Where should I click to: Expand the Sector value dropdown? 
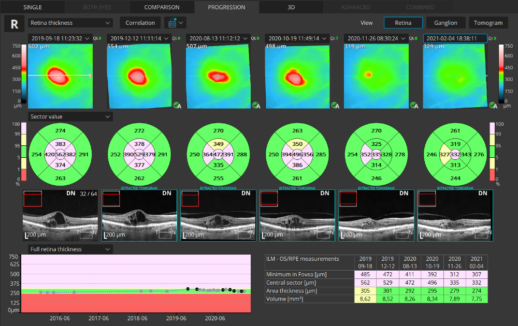[70, 116]
